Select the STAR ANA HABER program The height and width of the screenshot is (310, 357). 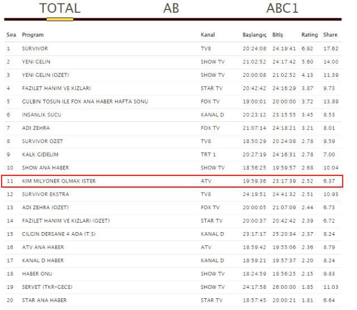pos(45,300)
